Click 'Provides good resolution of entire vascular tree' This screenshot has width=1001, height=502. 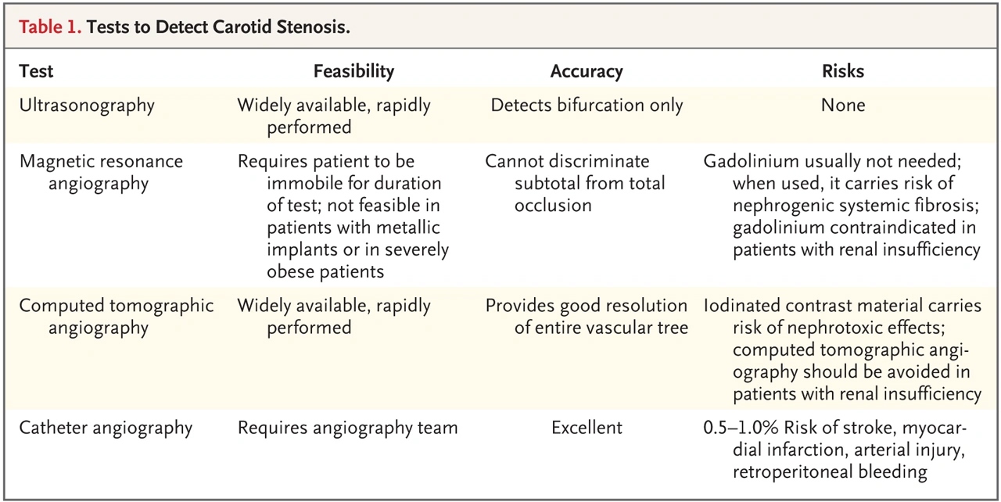[587, 316]
